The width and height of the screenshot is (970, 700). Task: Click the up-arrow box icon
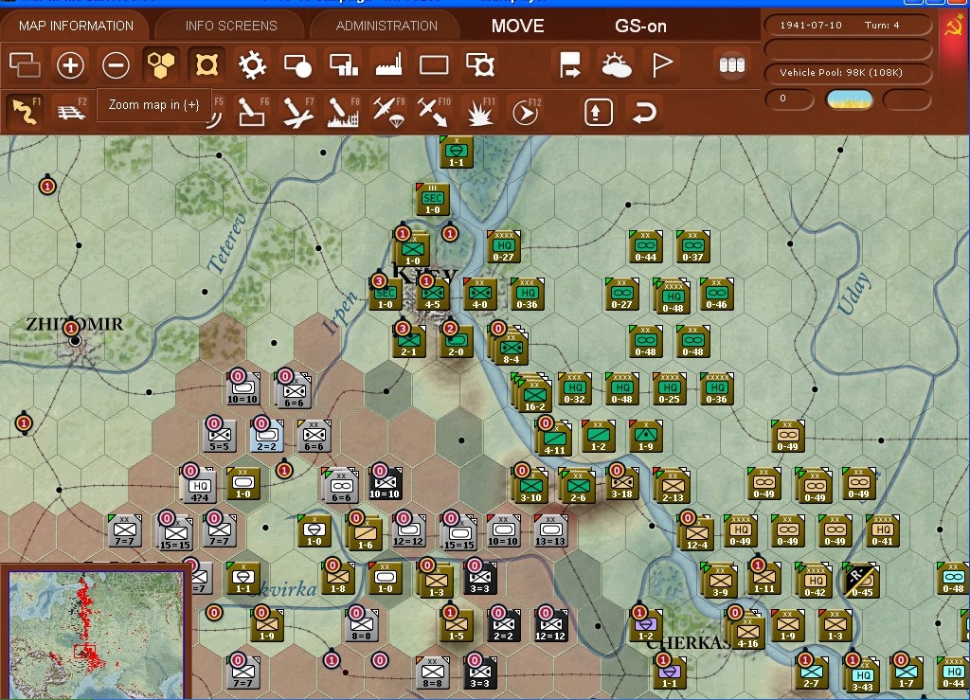coord(598,112)
